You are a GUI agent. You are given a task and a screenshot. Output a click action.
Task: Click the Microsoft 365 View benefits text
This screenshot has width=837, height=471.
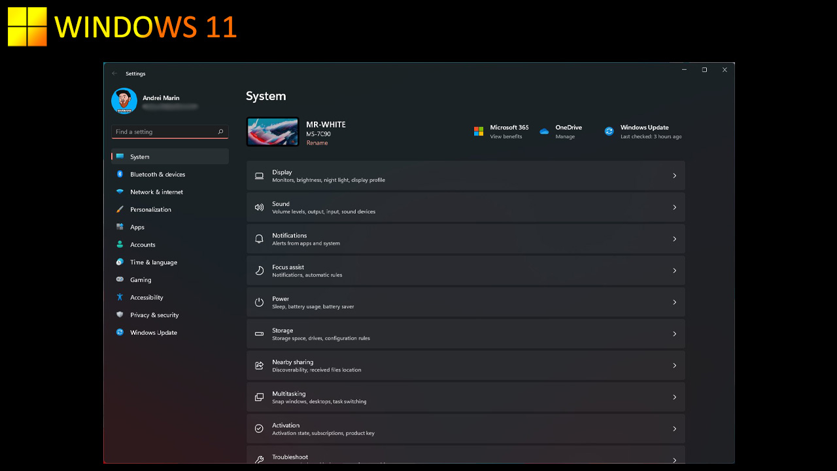506,137
